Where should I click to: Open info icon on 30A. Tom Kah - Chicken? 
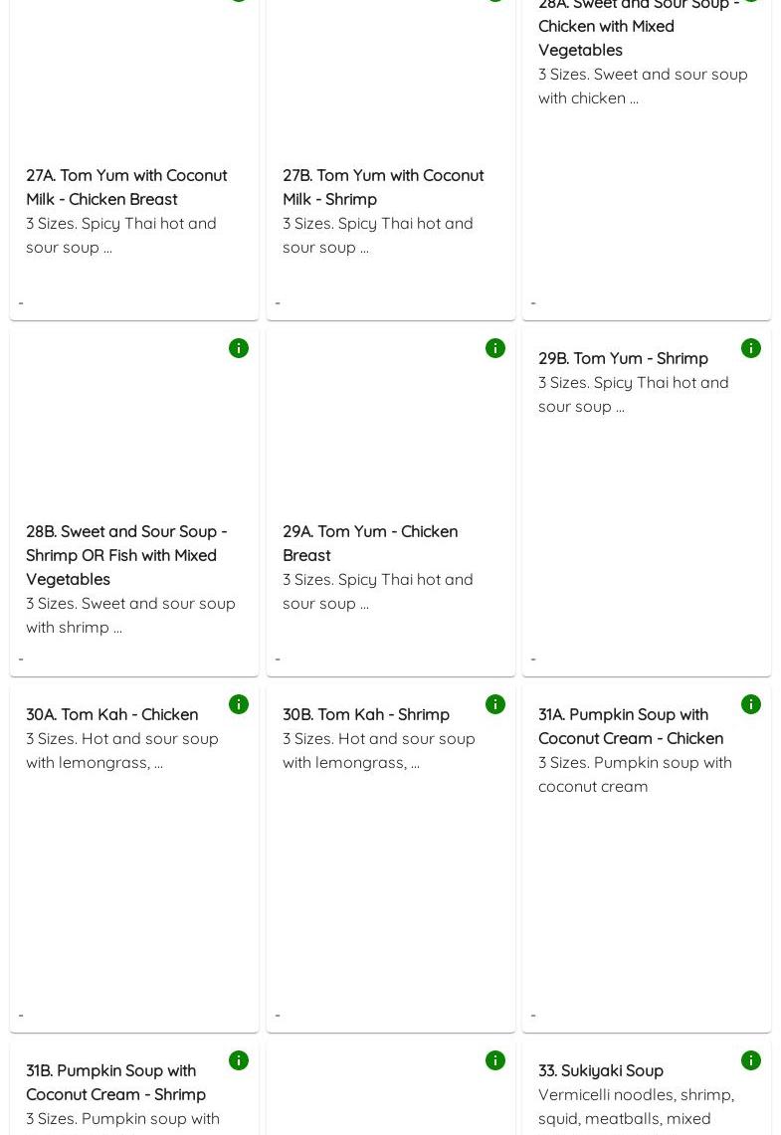[x=239, y=704]
